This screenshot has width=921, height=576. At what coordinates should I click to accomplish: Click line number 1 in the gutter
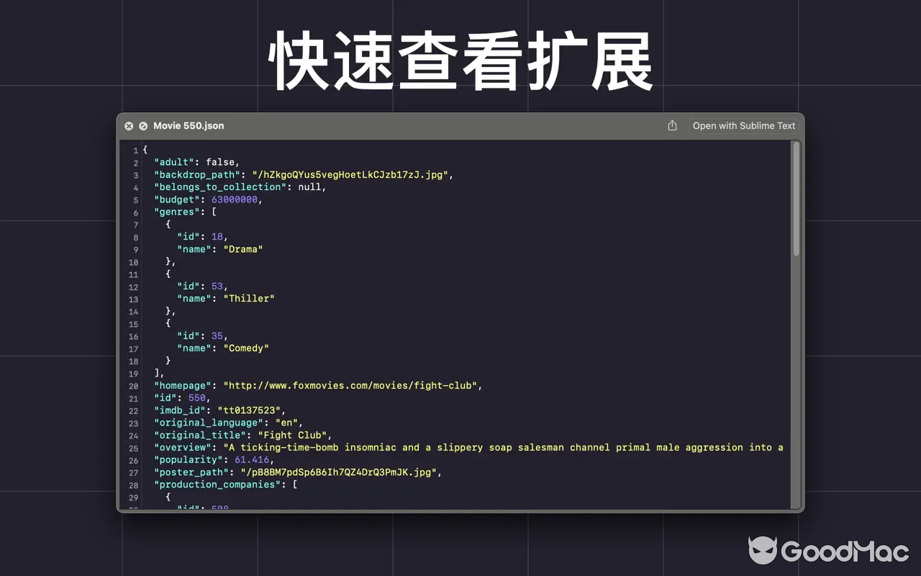[136, 150]
